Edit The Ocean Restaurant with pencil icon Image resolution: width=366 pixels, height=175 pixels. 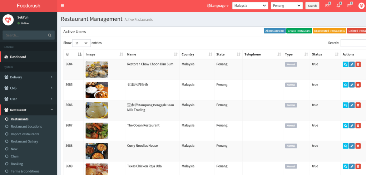tap(352, 126)
